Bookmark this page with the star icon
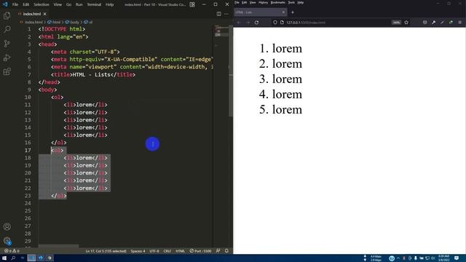The height and width of the screenshot is (262, 466). (406, 23)
